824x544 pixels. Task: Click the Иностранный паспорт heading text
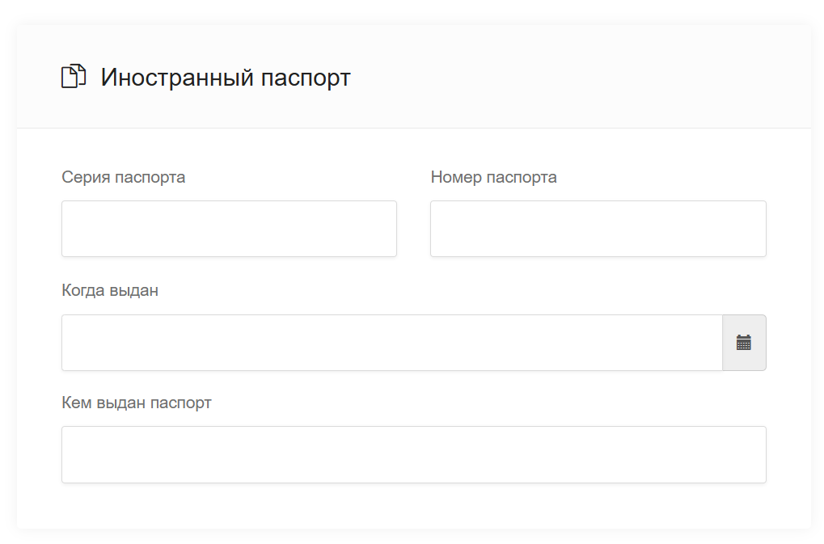point(226,78)
